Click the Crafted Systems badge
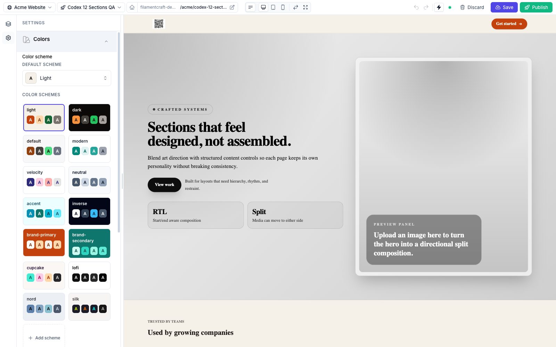 [x=180, y=109]
